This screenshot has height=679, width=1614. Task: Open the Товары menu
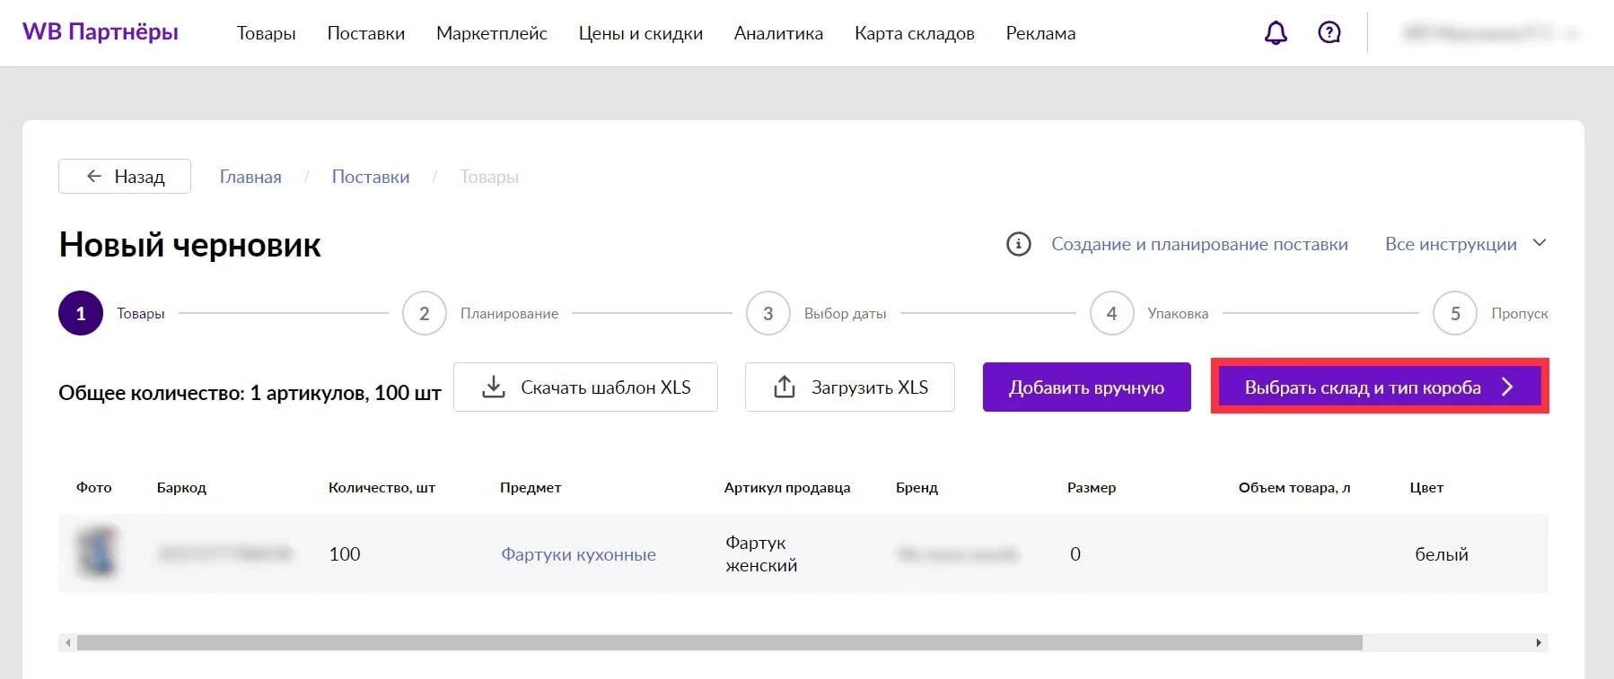click(x=267, y=33)
